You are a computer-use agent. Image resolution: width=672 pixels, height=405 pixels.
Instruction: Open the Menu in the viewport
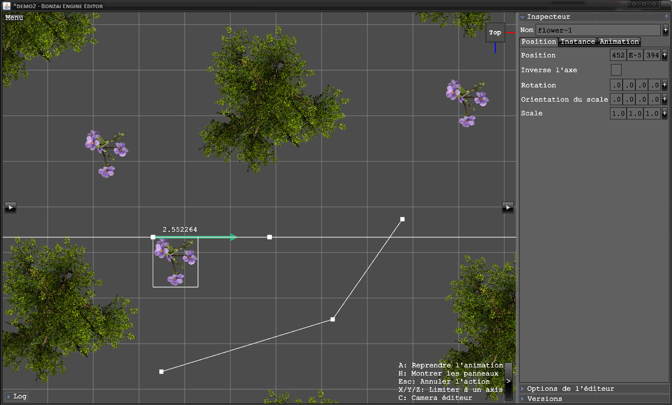[x=14, y=18]
